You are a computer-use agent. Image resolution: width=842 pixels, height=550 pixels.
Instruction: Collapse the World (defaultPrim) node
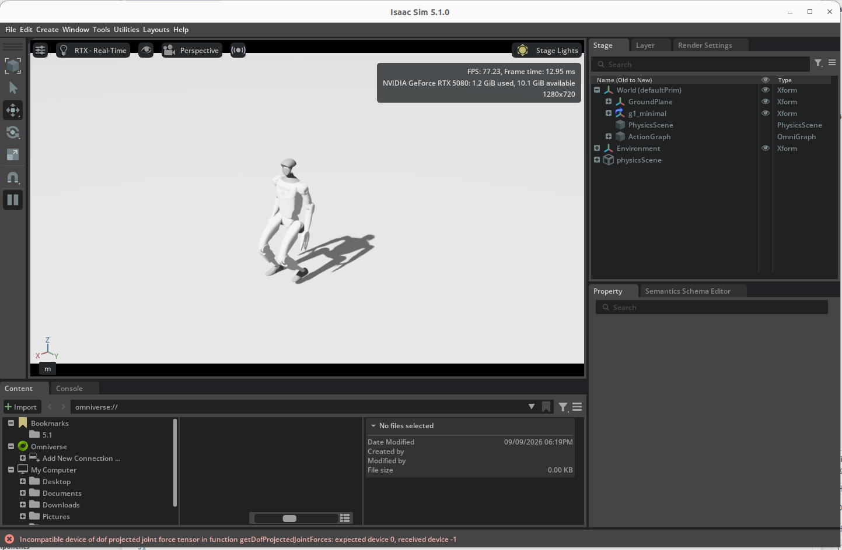point(597,90)
